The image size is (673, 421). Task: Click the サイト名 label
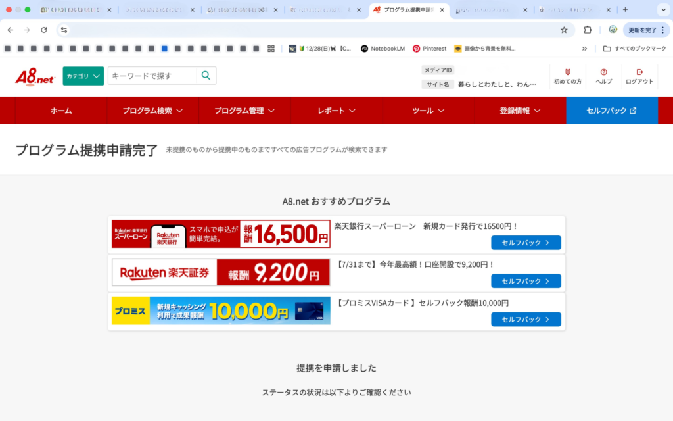pyautogui.click(x=438, y=84)
